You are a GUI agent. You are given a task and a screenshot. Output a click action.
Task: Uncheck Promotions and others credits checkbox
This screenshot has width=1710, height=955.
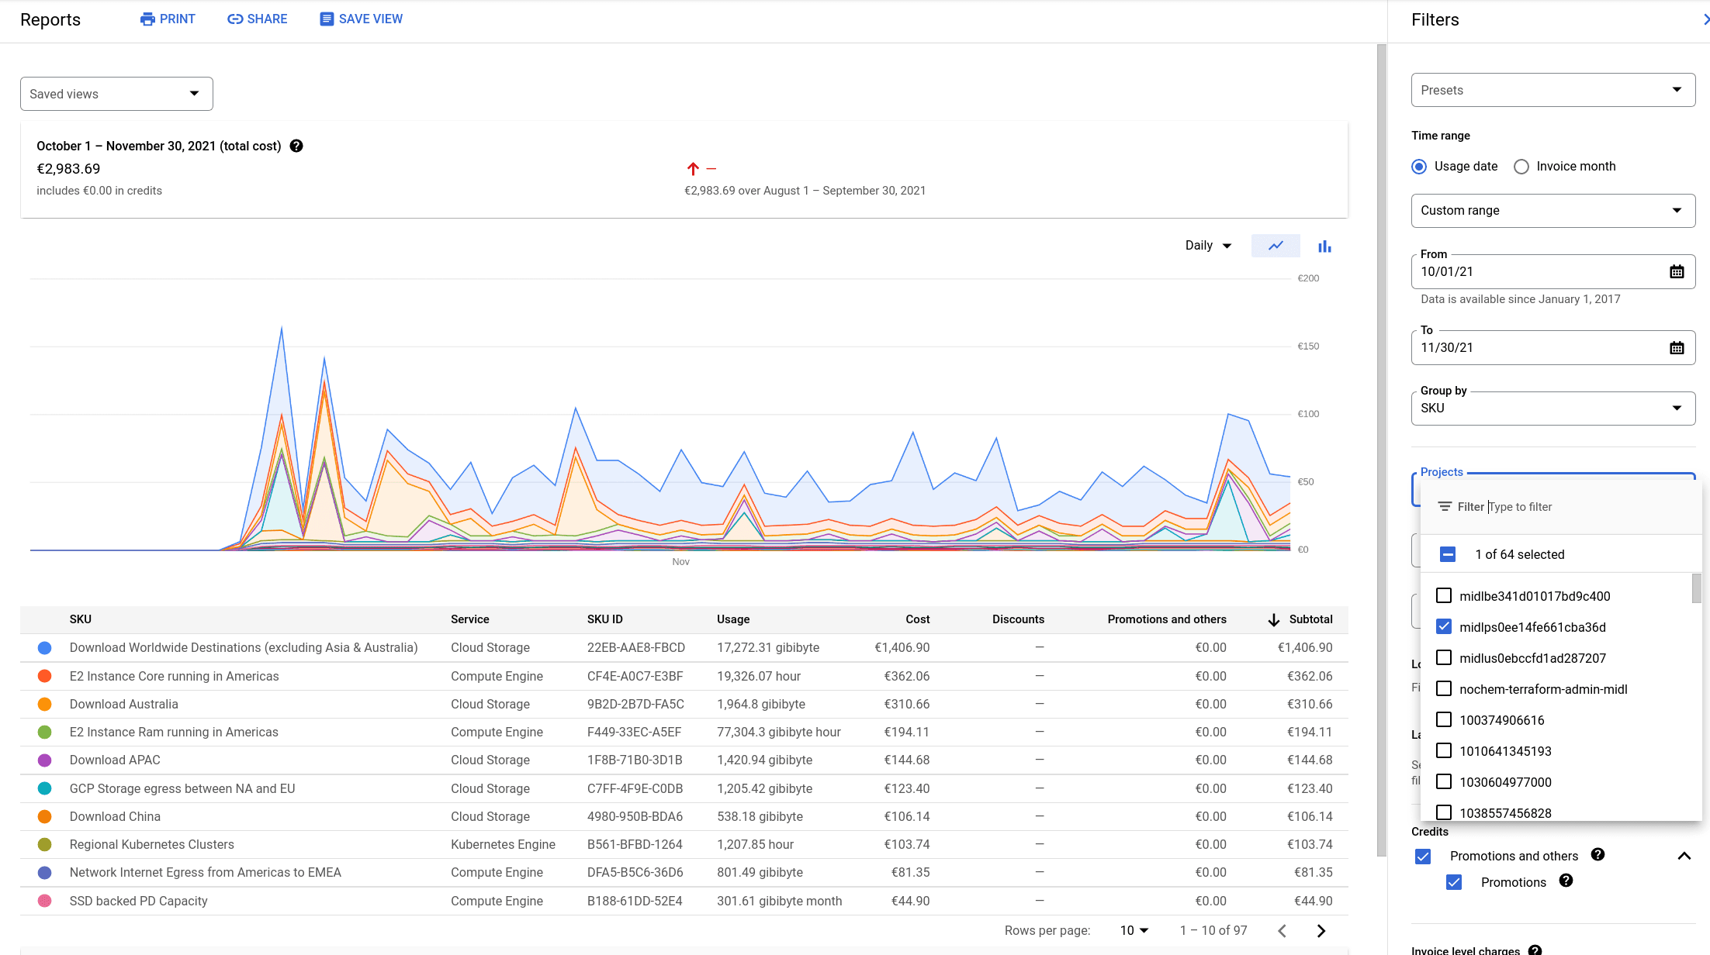pos(1423,856)
